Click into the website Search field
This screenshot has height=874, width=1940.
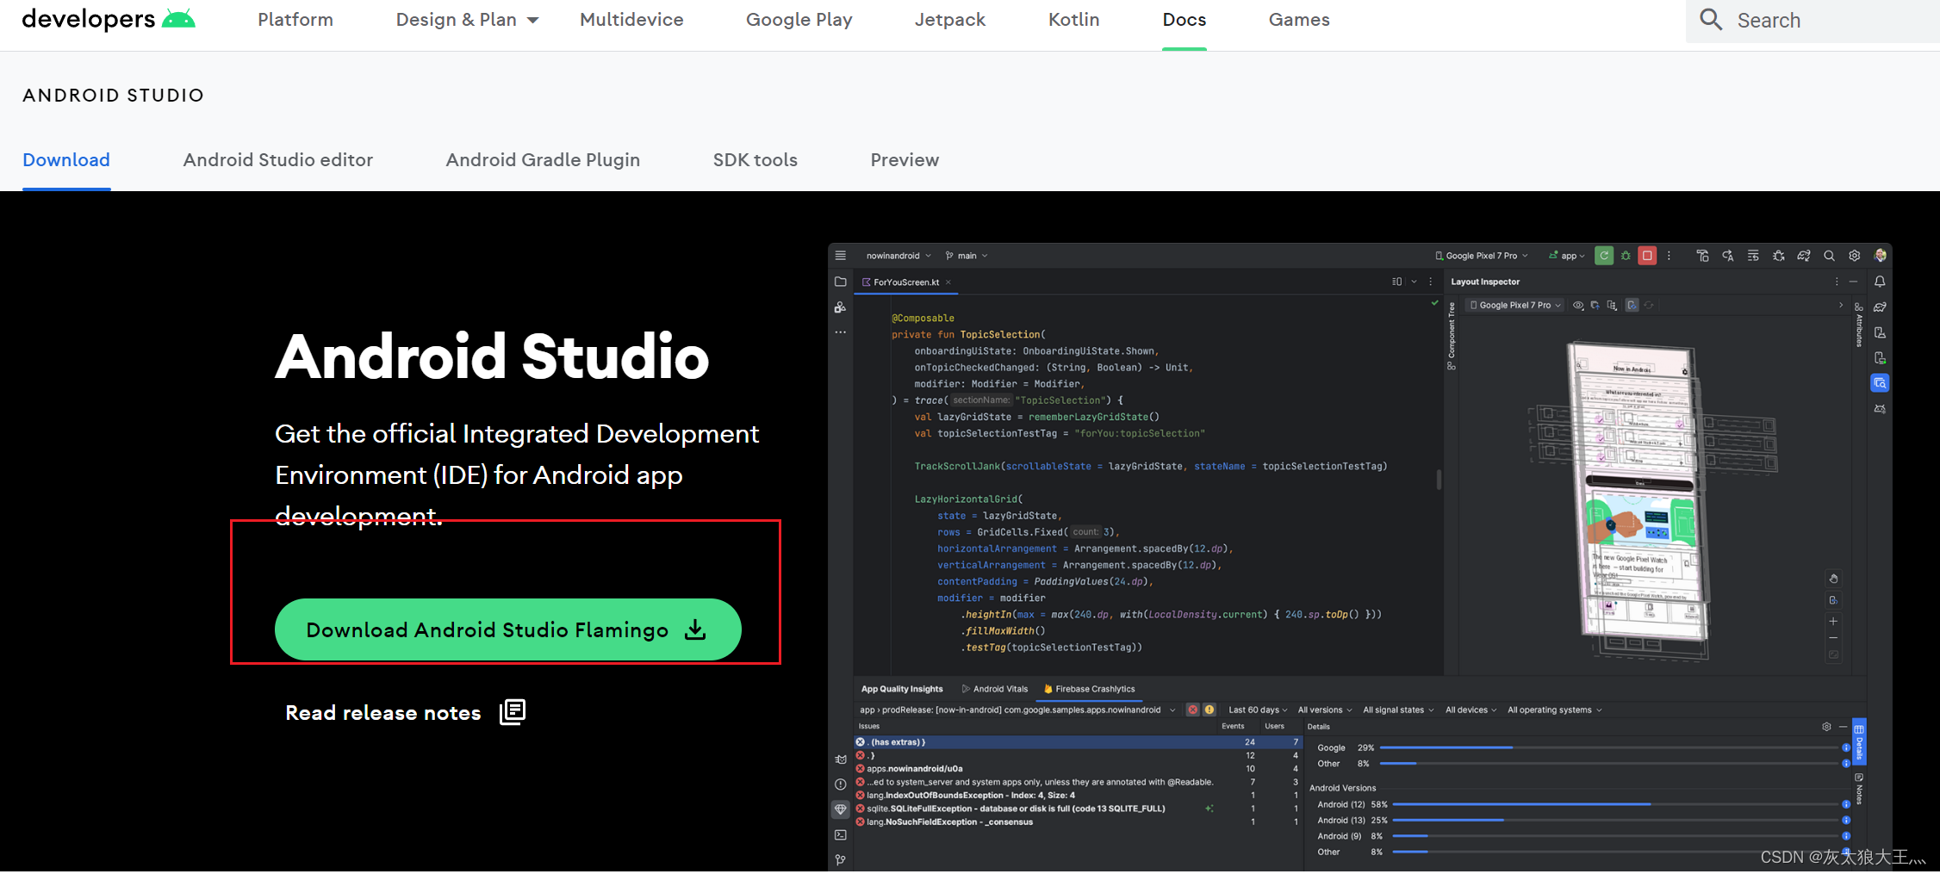[x=1813, y=21]
